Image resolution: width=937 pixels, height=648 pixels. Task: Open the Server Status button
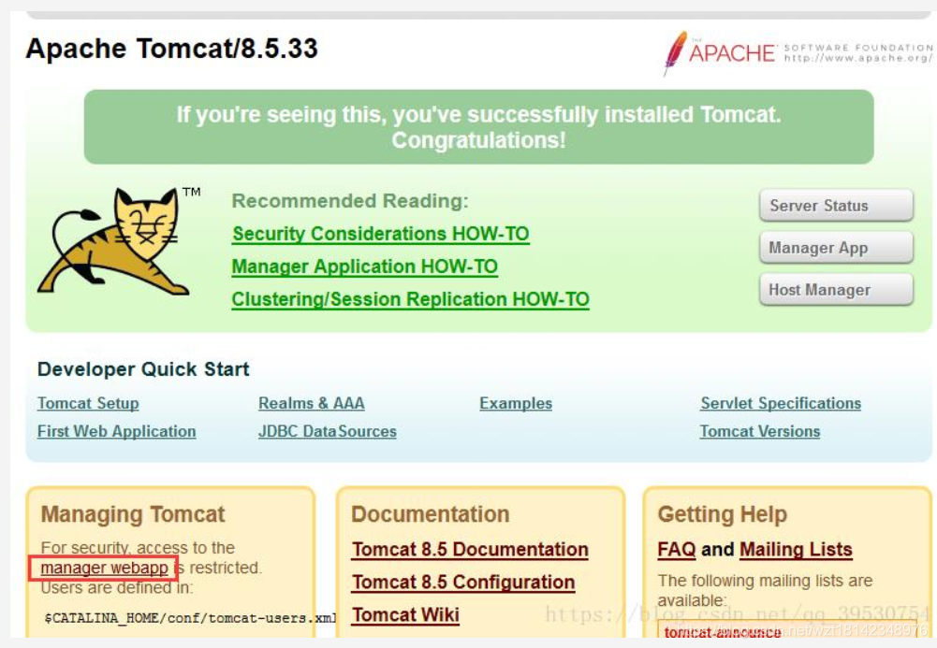click(836, 206)
